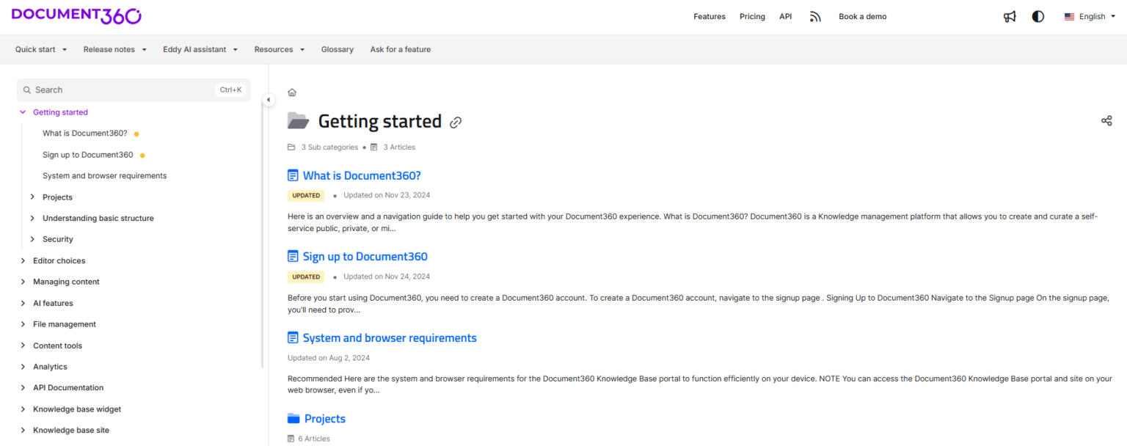Image resolution: width=1127 pixels, height=446 pixels.
Task: Open the English language dropdown
Action: (x=1093, y=16)
